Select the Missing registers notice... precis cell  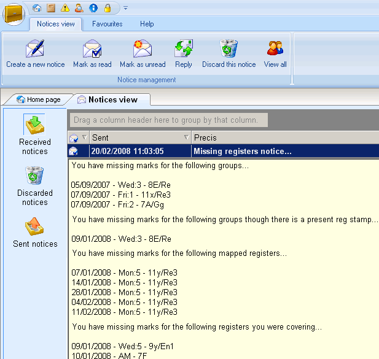point(285,151)
